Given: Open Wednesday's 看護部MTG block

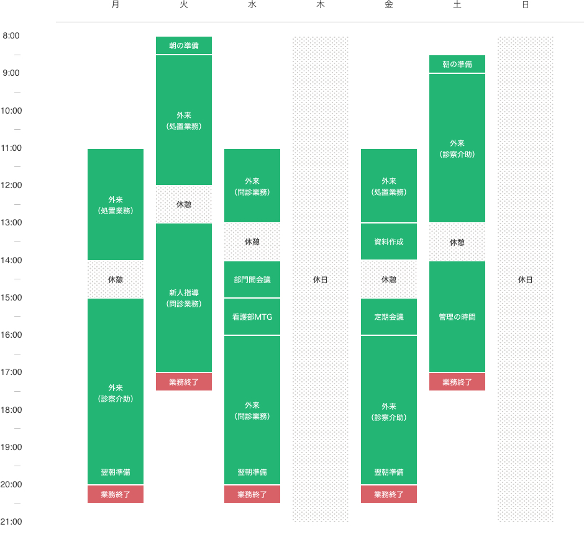Looking at the screenshot, I should [x=252, y=317].
